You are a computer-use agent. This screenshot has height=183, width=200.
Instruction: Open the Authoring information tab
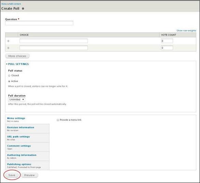27,156
